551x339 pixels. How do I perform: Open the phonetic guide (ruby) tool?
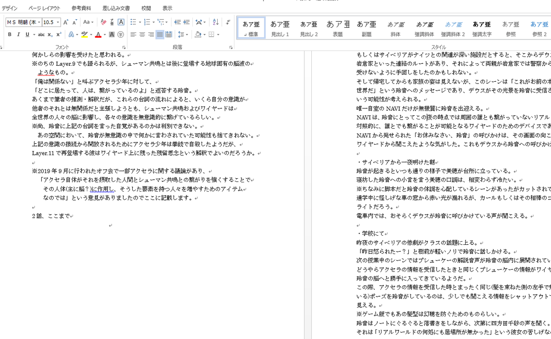click(x=112, y=22)
